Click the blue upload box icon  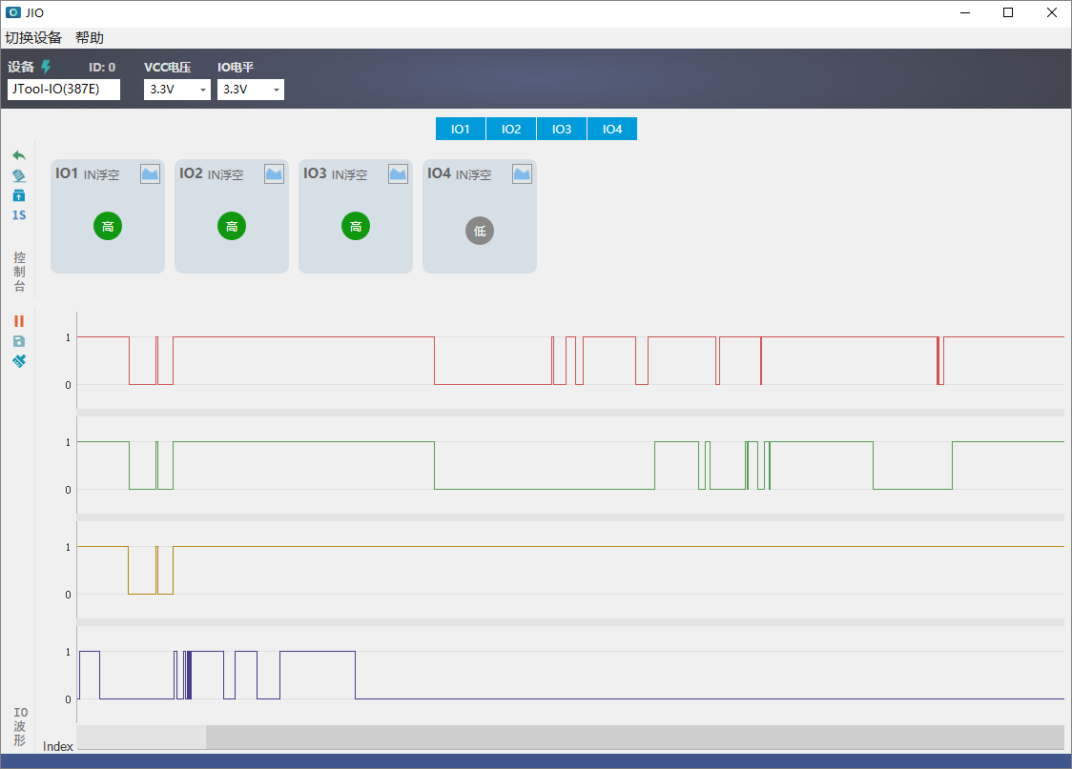[x=19, y=196]
